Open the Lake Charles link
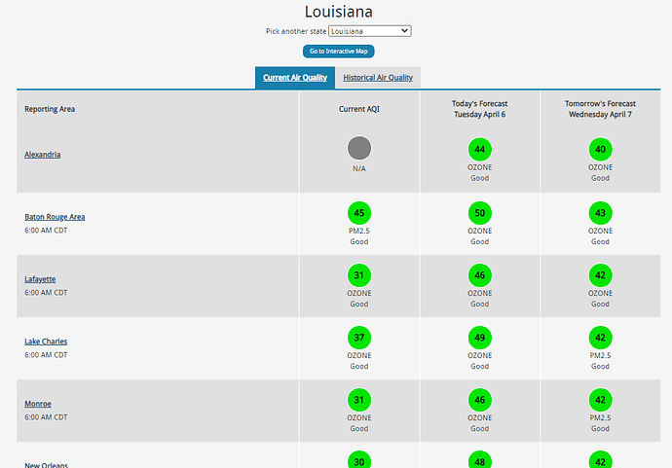Screen dimensions: 672x468 tap(46, 342)
